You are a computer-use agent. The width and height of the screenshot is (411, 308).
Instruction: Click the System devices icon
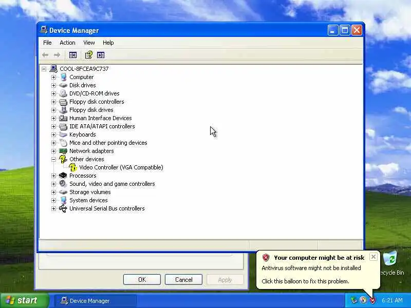click(63, 200)
